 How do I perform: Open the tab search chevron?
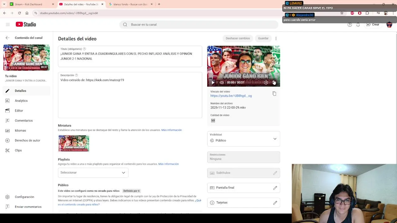point(4,4)
